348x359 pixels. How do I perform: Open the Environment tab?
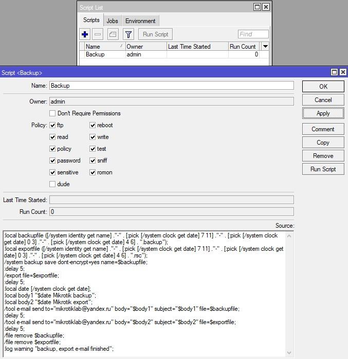click(140, 21)
